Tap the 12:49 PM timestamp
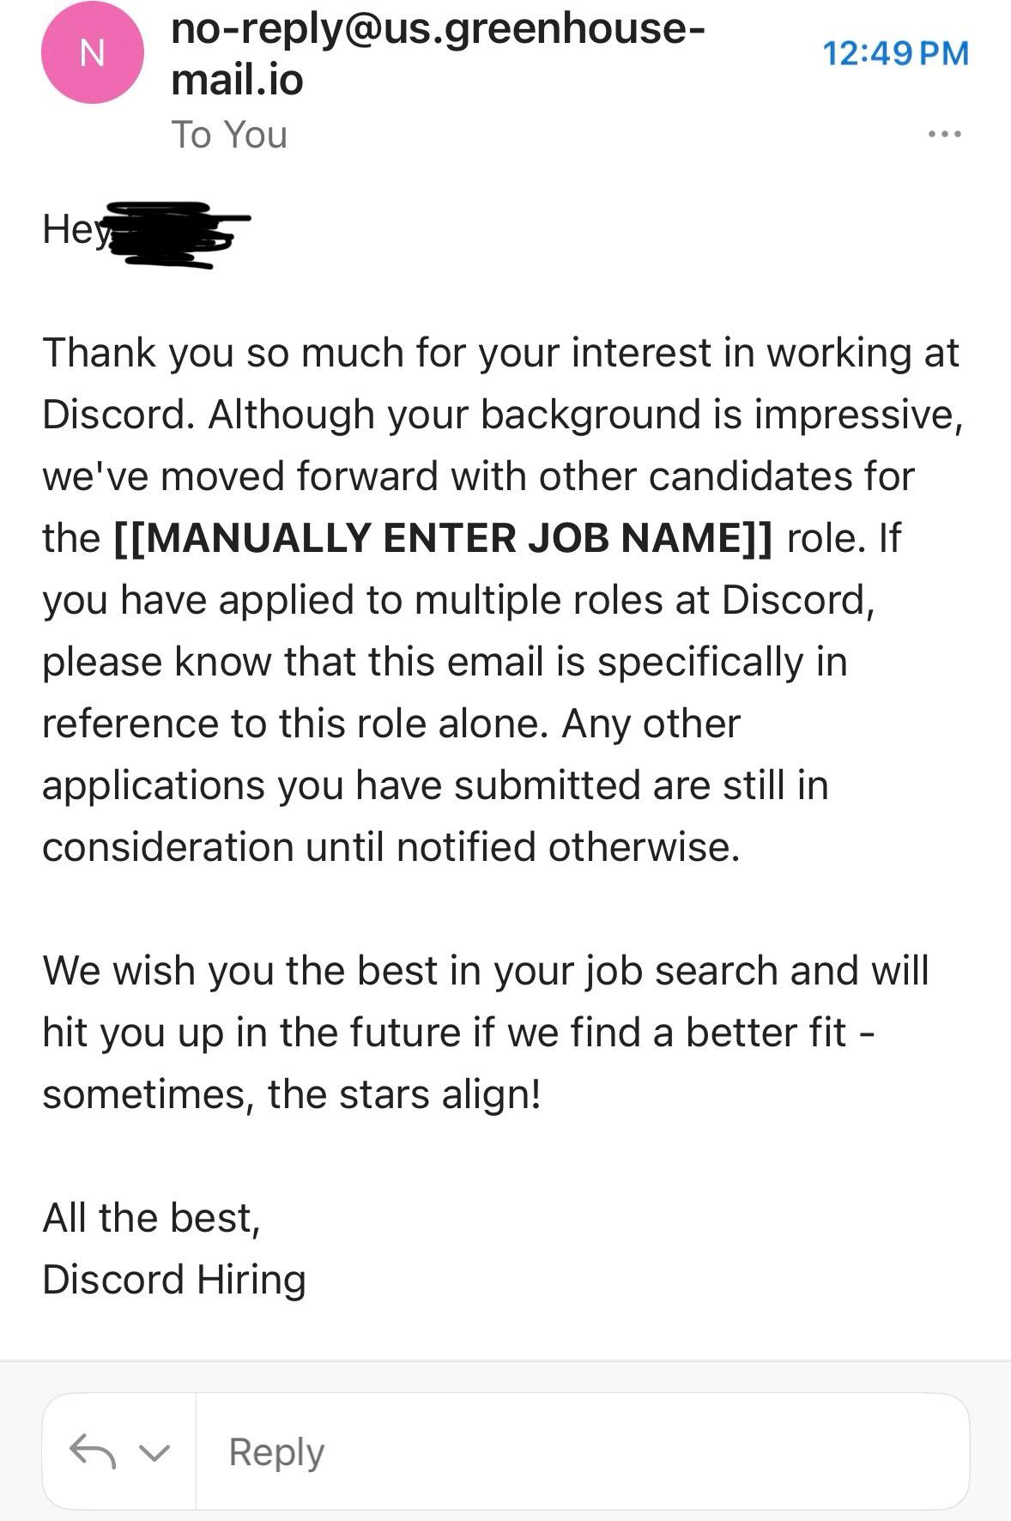 895,53
